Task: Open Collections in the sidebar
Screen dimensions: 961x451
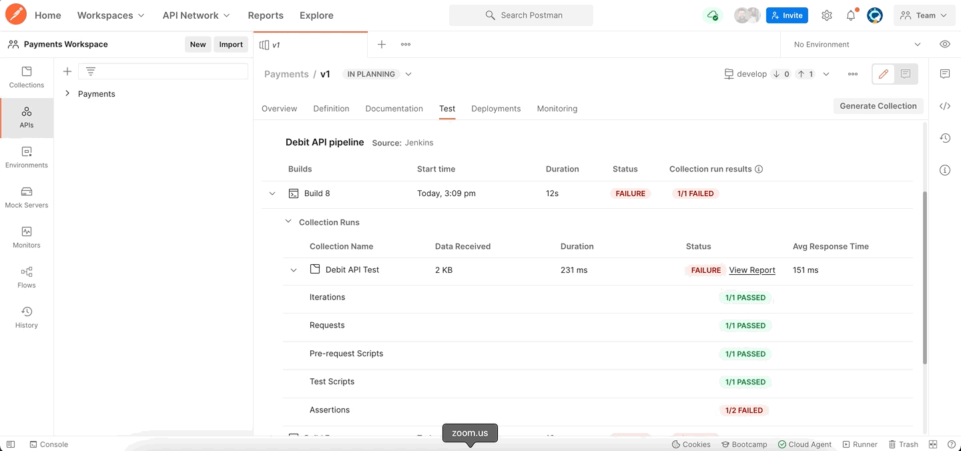Action: [27, 77]
